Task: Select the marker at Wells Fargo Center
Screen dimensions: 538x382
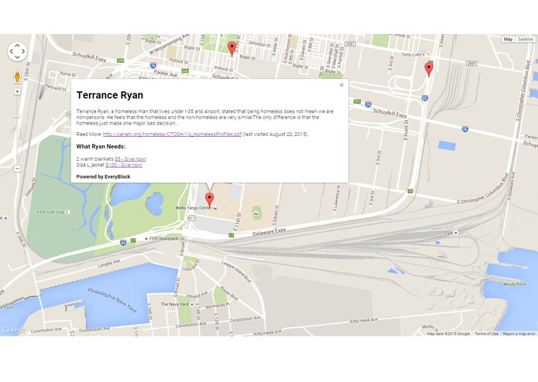Action: 209,200
